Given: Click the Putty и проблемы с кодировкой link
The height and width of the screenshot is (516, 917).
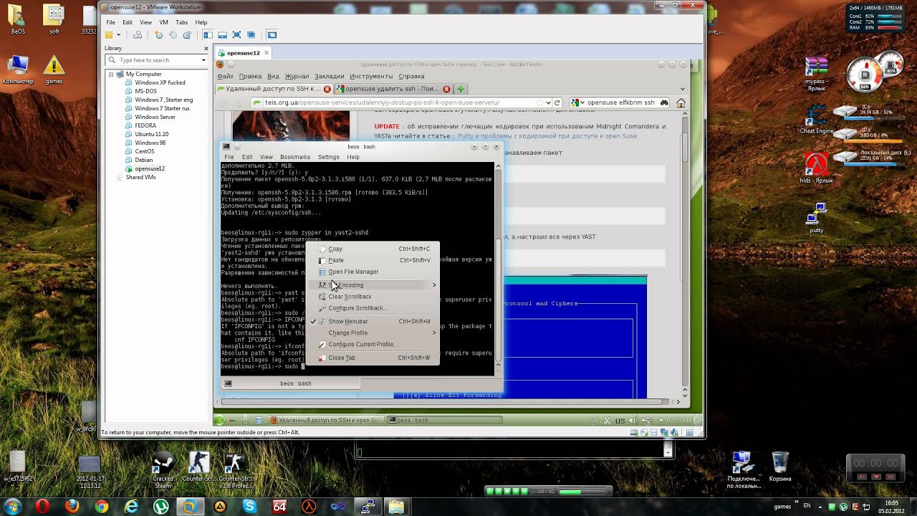Looking at the screenshot, I should (547, 136).
